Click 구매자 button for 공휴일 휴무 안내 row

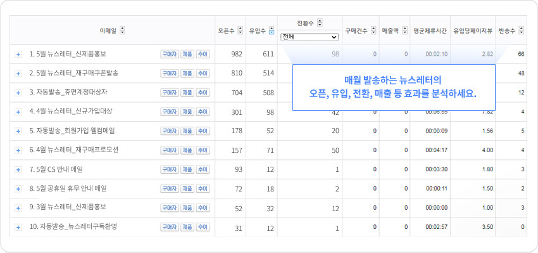(x=170, y=189)
